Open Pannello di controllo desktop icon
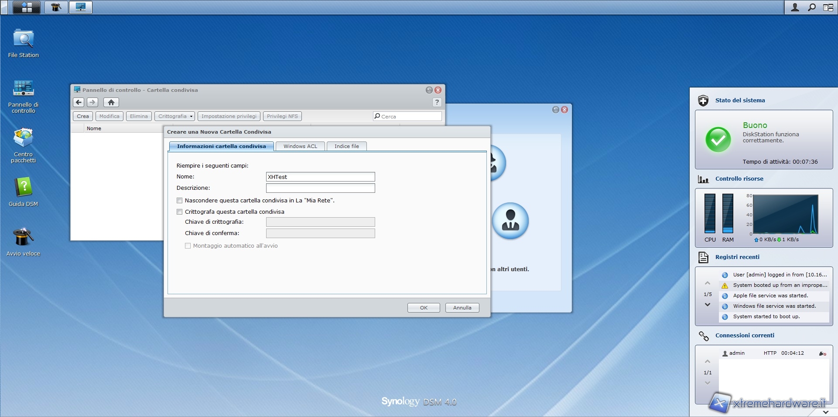The image size is (838, 417). (24, 89)
